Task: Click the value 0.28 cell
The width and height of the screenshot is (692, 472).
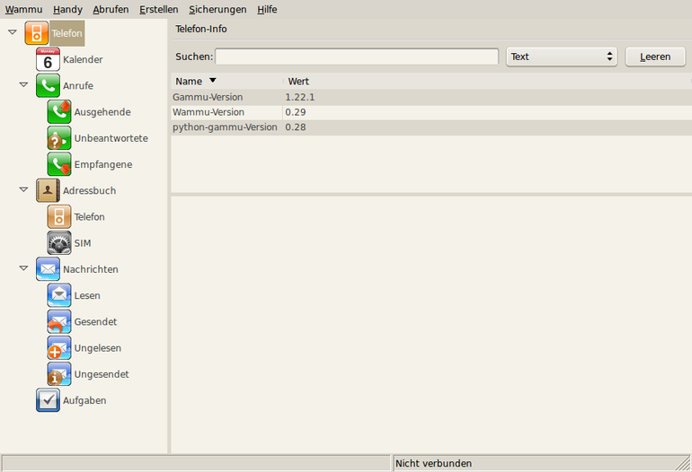Action: click(296, 127)
